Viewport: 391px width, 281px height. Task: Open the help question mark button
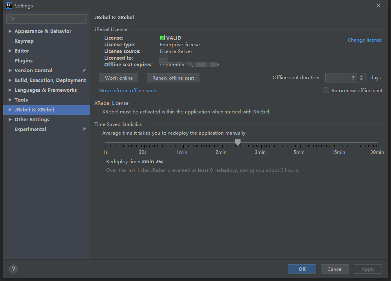click(x=13, y=269)
